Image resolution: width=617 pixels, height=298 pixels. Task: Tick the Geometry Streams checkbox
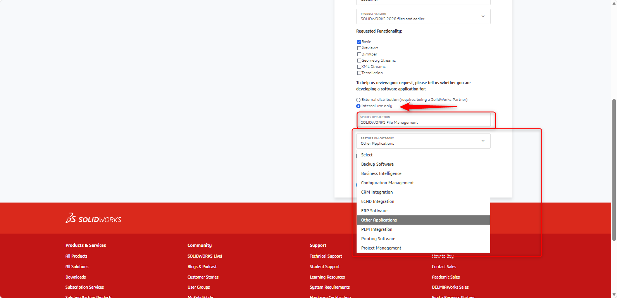pyautogui.click(x=359, y=61)
